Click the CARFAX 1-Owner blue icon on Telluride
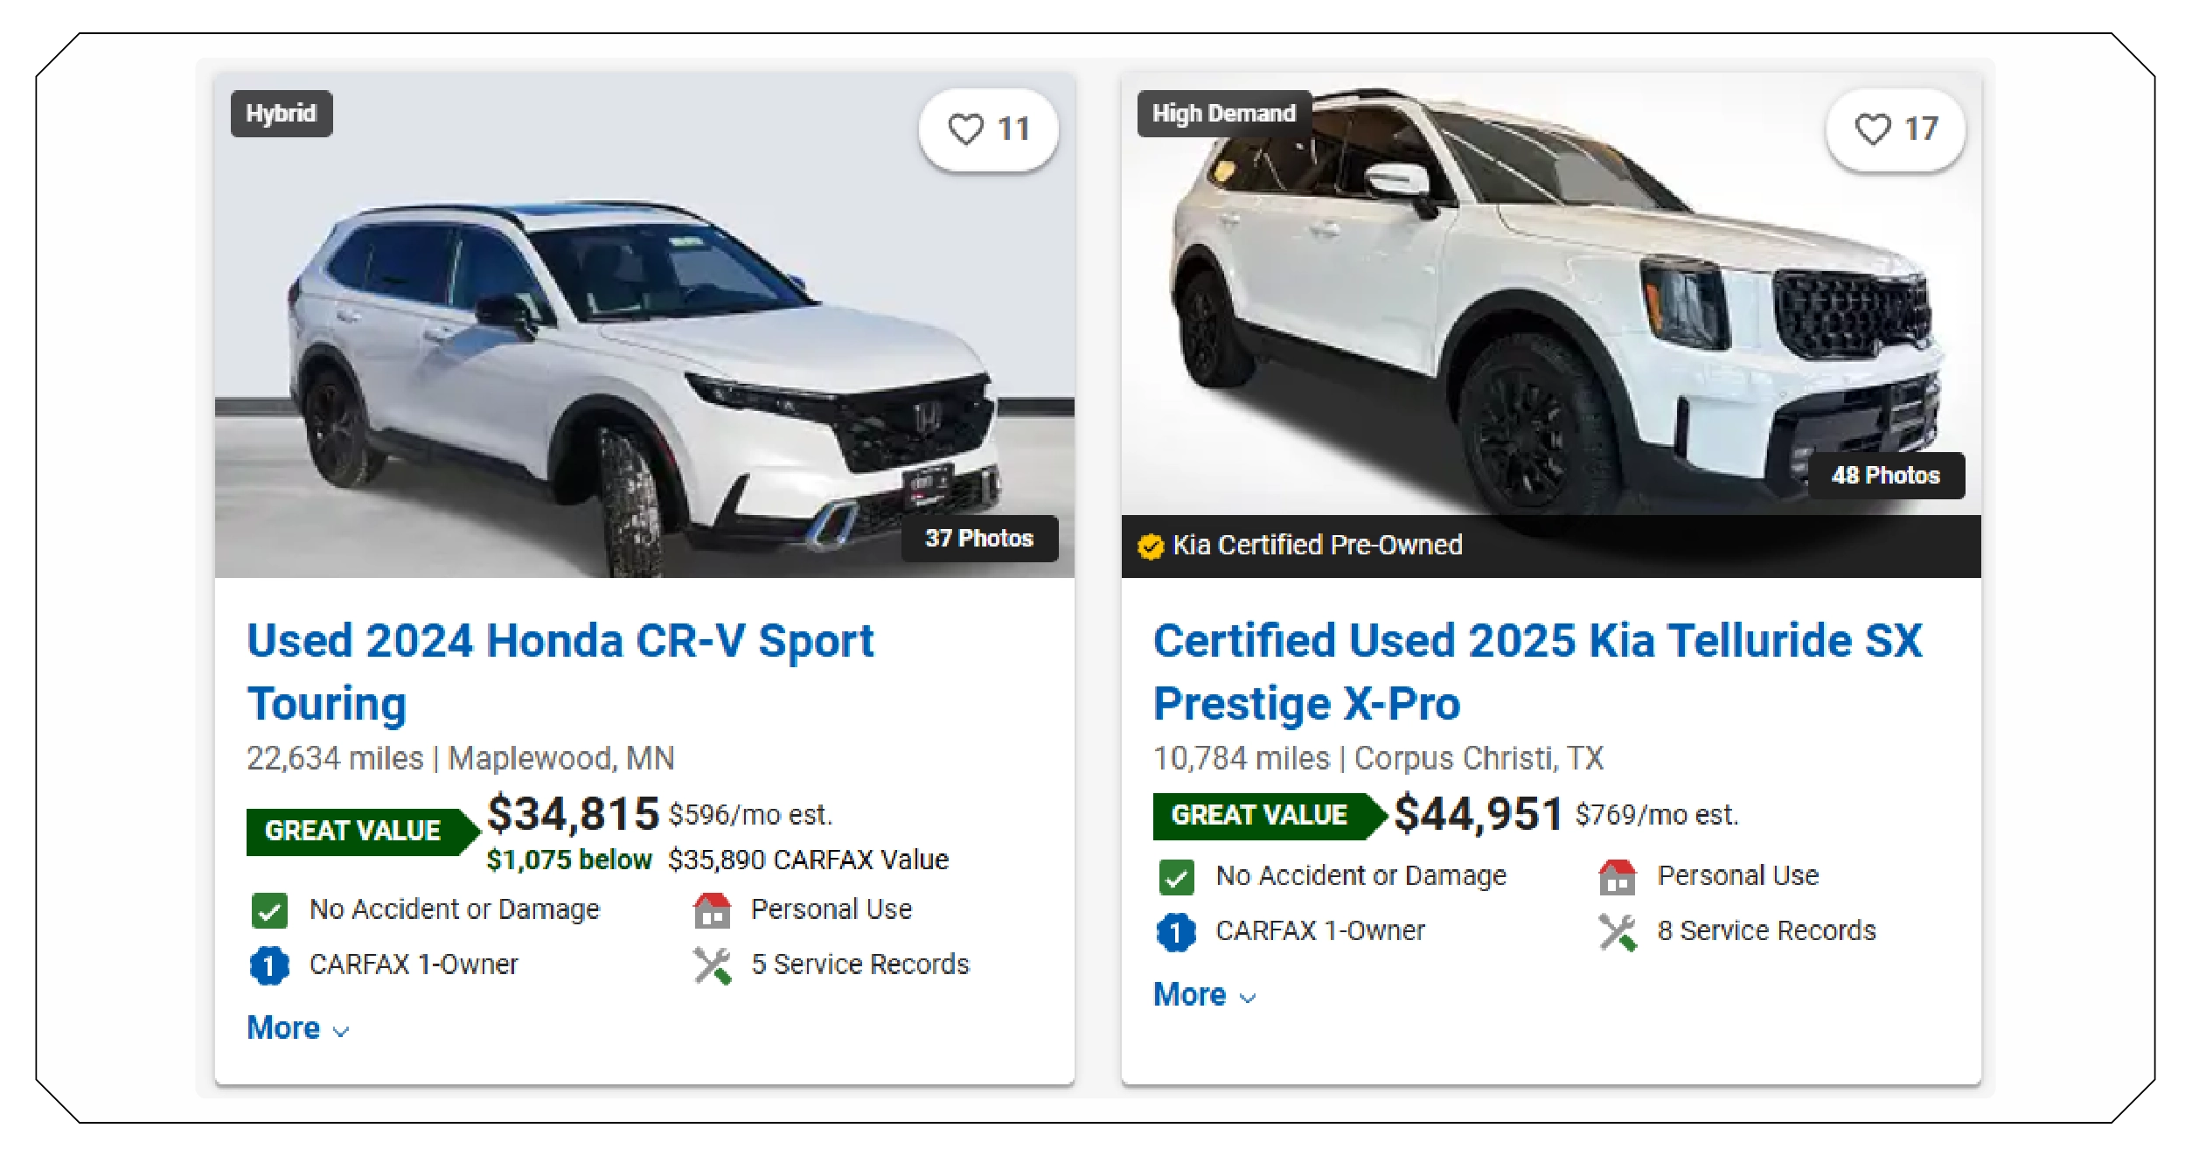 [x=1176, y=930]
